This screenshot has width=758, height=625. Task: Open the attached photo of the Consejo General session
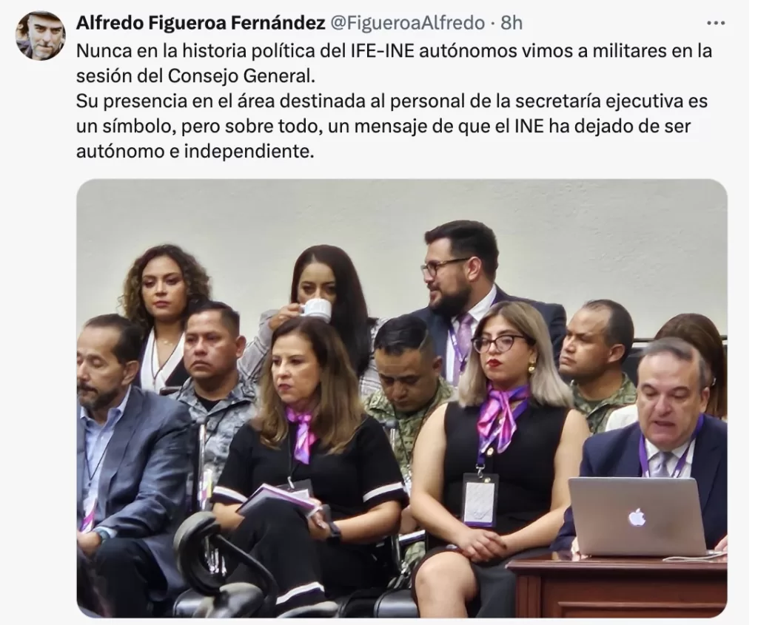402,399
